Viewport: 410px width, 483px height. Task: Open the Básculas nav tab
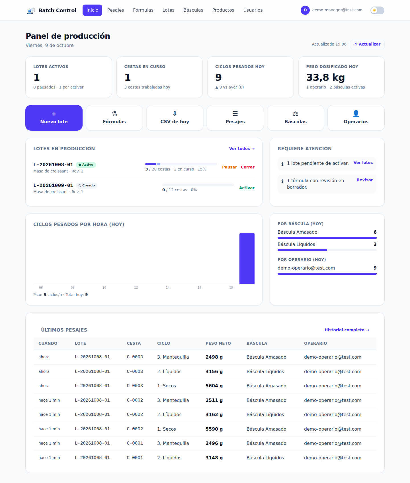coord(193,10)
